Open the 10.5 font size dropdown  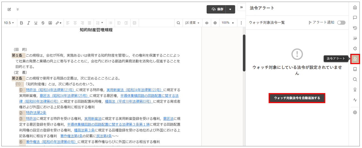click(x=9, y=23)
